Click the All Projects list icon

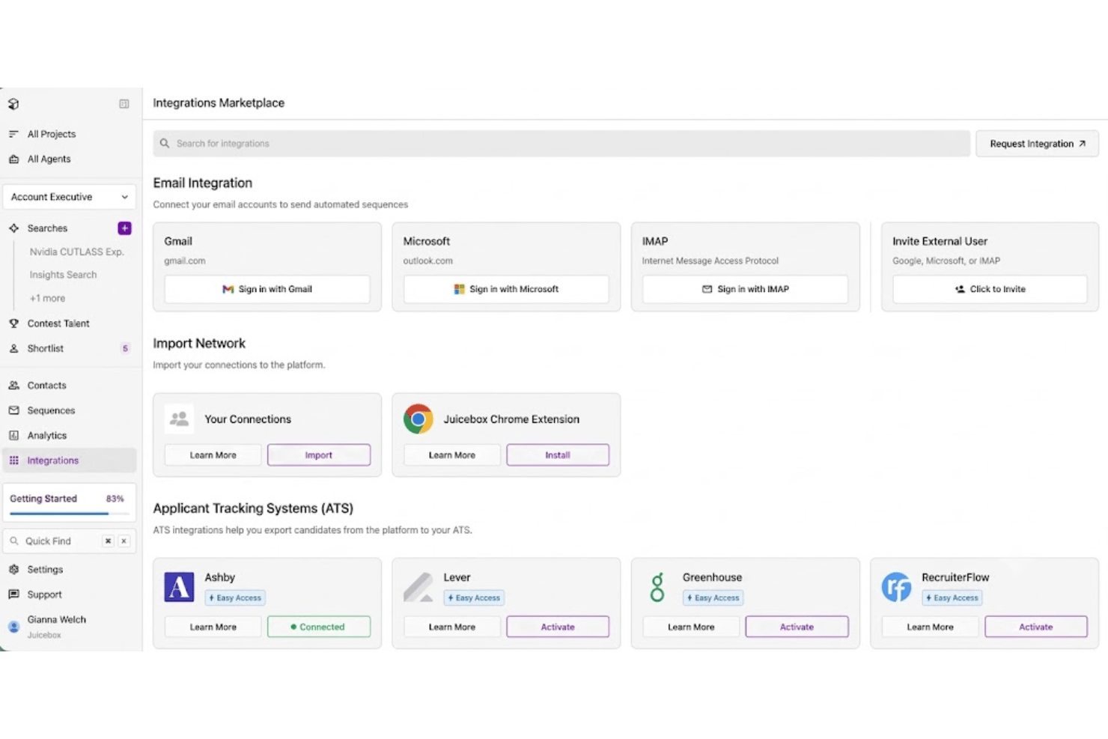pyautogui.click(x=13, y=134)
